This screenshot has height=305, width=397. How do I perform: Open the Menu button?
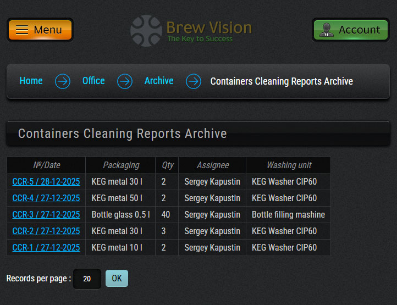click(x=40, y=30)
